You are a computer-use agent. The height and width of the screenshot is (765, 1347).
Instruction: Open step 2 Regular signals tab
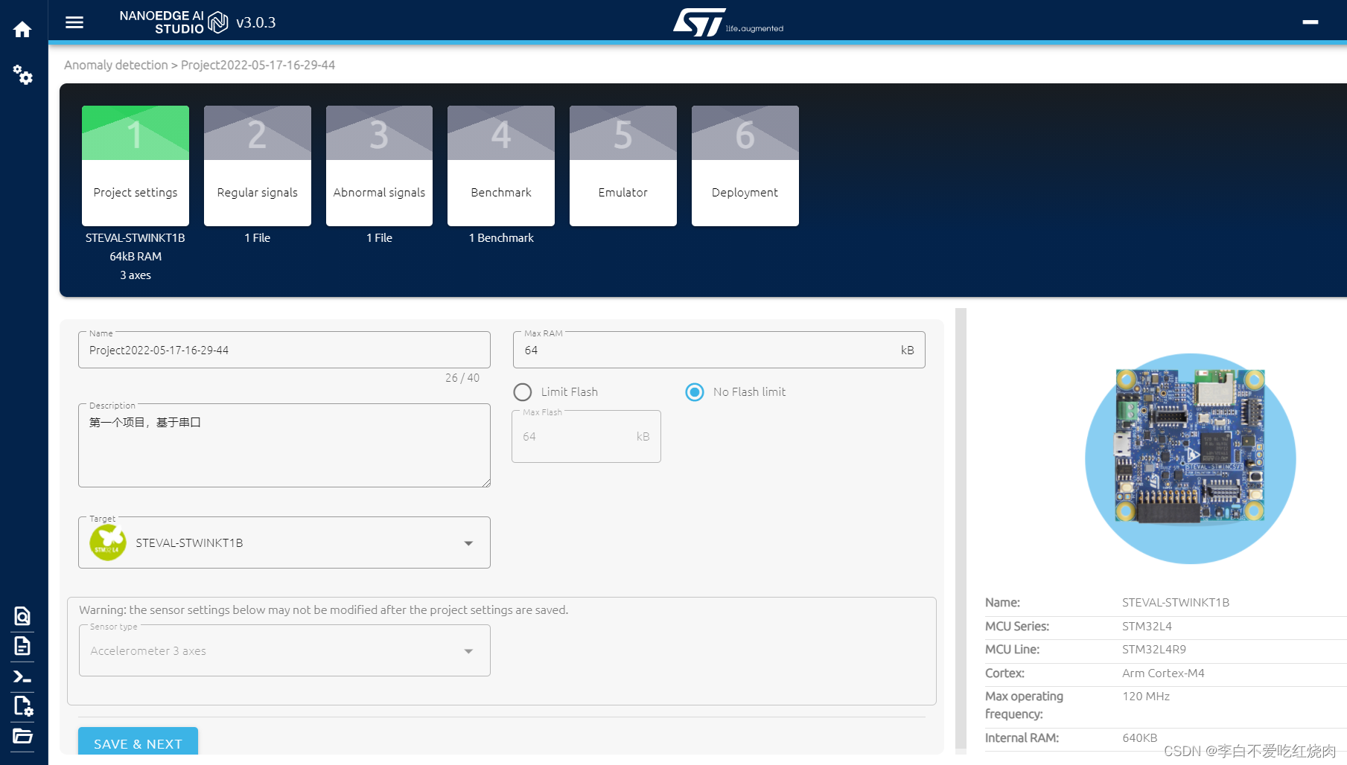[258, 165]
